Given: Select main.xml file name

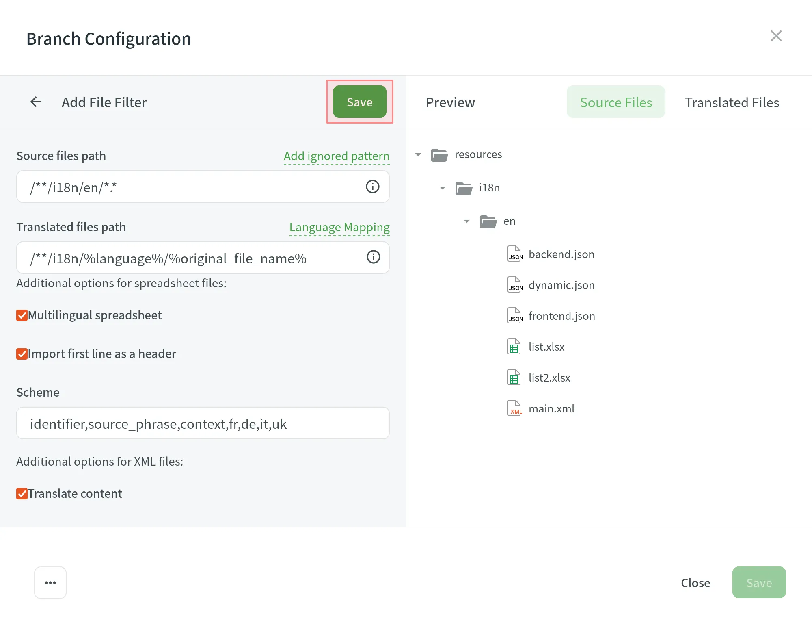Looking at the screenshot, I should point(551,409).
